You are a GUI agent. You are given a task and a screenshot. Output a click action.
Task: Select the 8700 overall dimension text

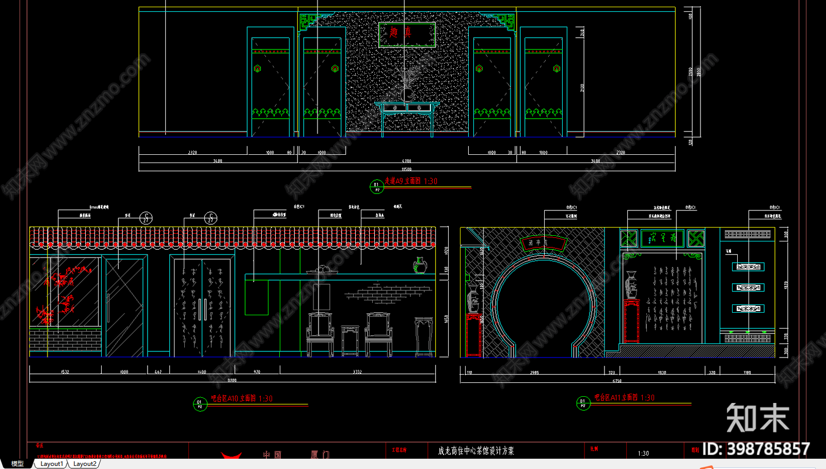[x=232, y=380]
